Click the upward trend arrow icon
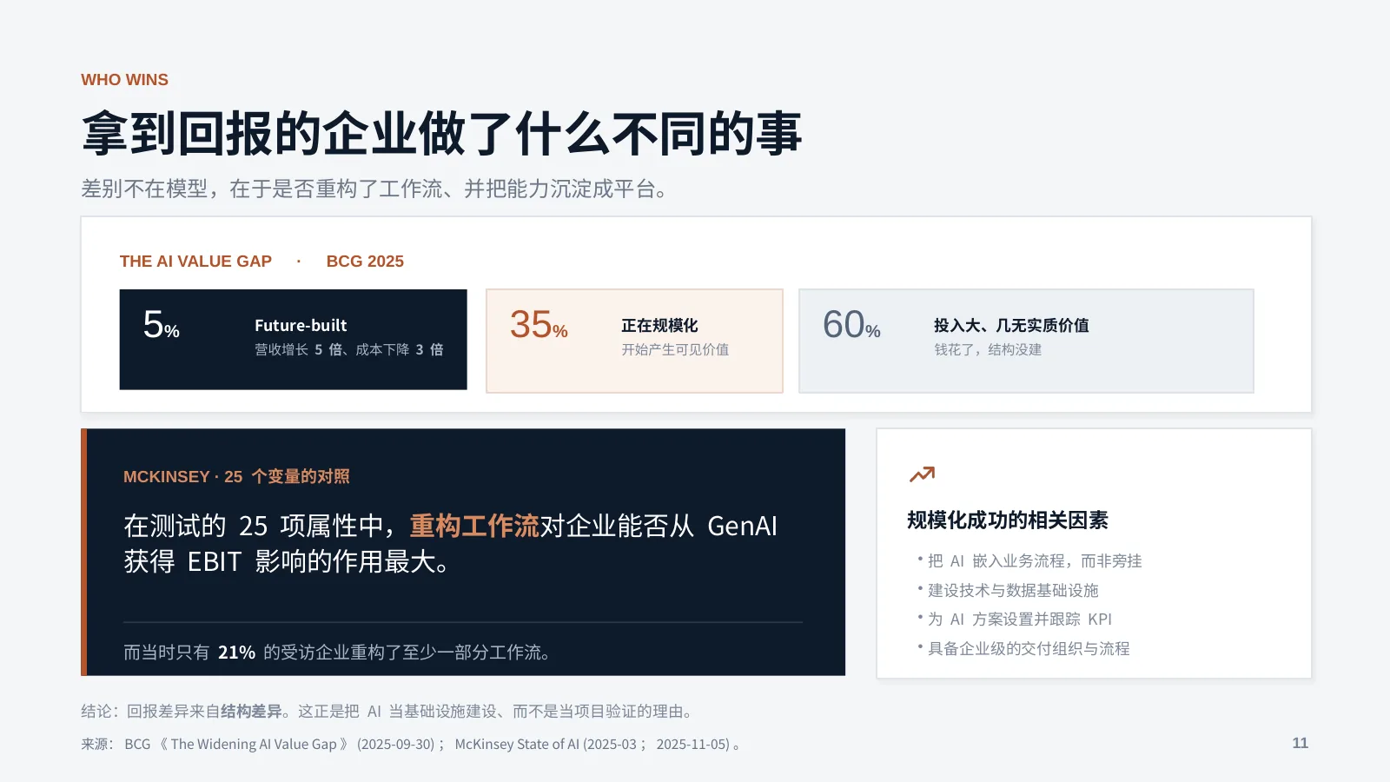 [x=922, y=474]
